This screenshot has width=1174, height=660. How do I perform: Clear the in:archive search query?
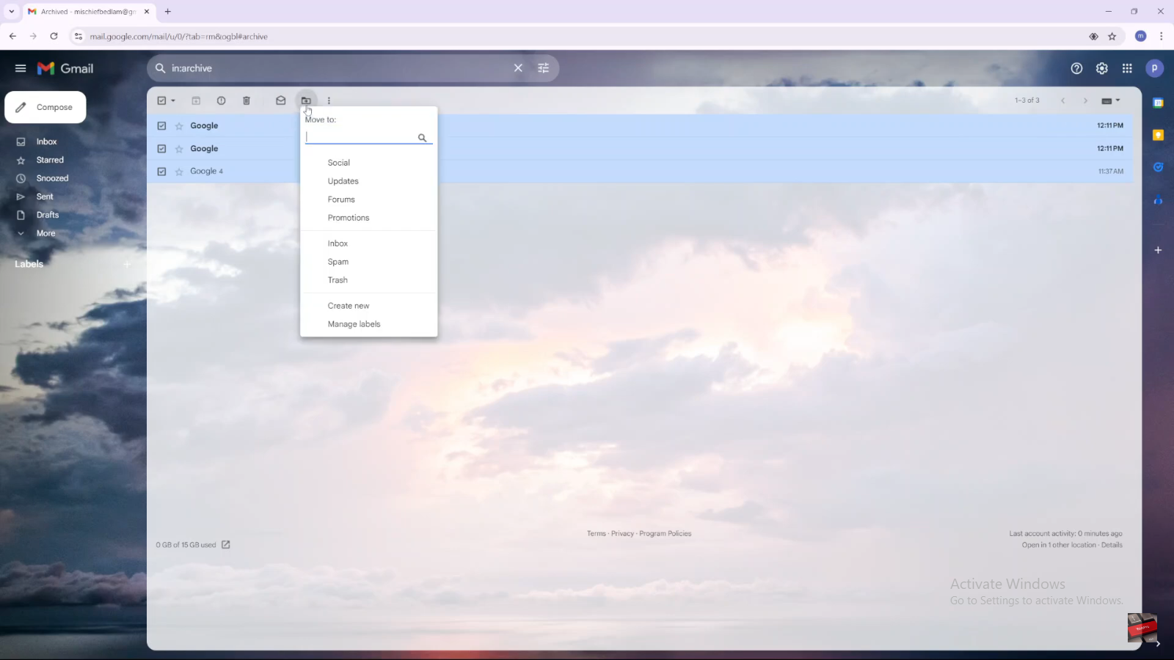pyautogui.click(x=518, y=68)
